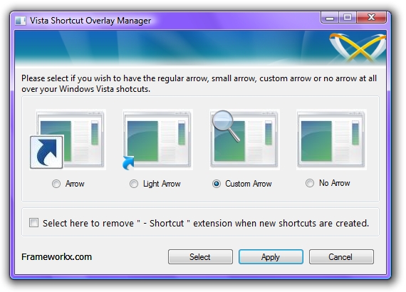Select the Arrow radio button
This screenshot has height=292, width=406.
tap(56, 184)
